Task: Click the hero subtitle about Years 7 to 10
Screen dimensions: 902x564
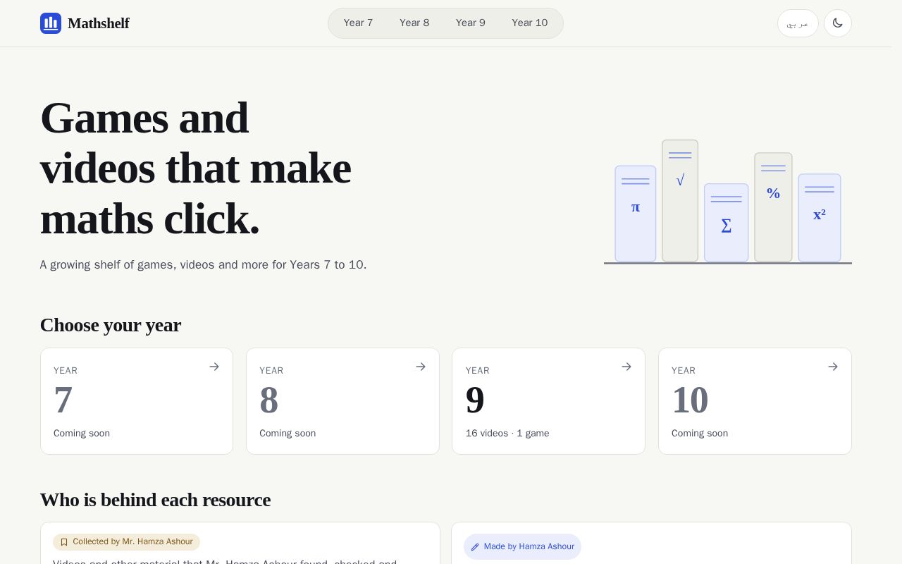Action: click(x=203, y=265)
